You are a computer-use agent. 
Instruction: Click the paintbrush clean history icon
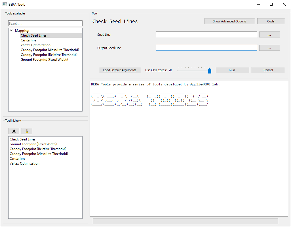click(x=27, y=131)
